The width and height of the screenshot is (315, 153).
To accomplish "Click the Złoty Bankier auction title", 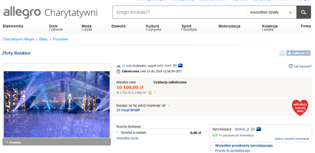I will [16, 53].
